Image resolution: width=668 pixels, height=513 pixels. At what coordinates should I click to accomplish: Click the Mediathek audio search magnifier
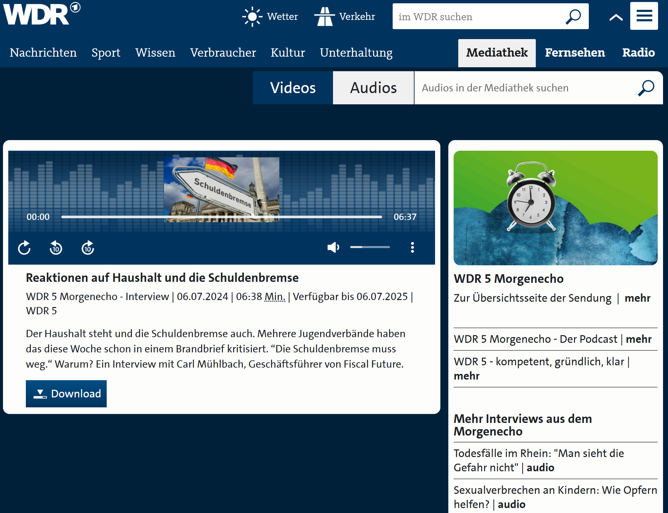coord(646,88)
